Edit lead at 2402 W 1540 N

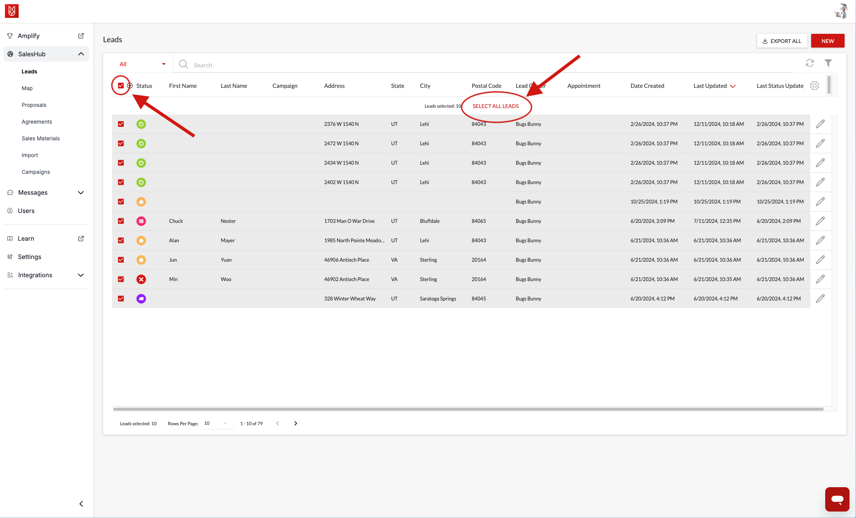point(820,182)
